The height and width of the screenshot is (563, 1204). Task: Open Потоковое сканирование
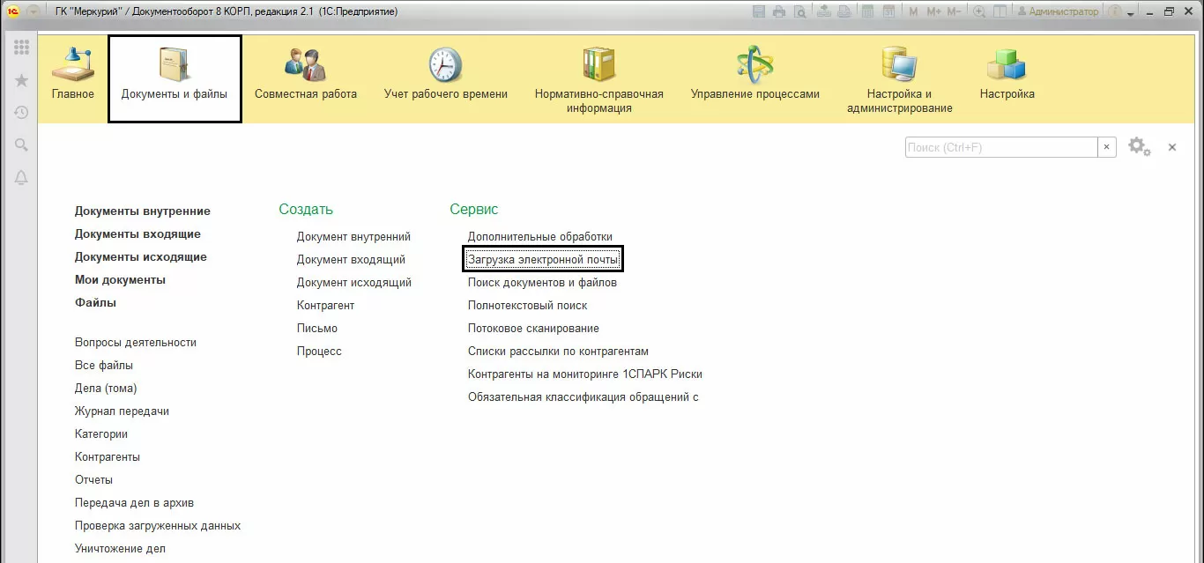click(533, 329)
